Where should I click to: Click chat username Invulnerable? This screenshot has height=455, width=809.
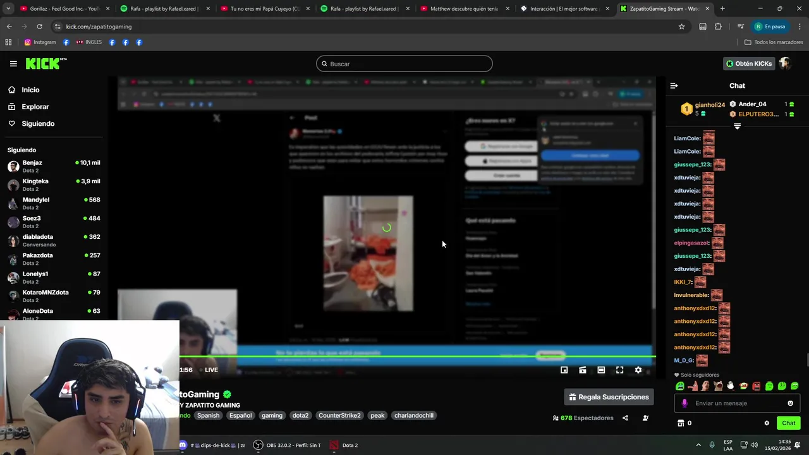pyautogui.click(x=691, y=295)
